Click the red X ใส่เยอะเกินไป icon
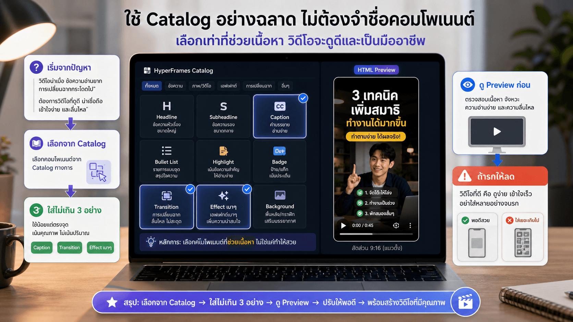 click(510, 220)
